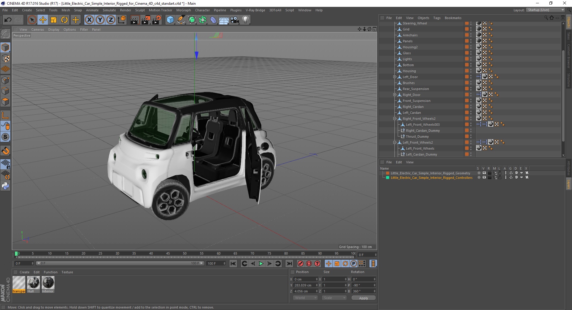Screen dimensions: 572x310
Task: Select the Hull material thumbnail
Action: click(33, 284)
